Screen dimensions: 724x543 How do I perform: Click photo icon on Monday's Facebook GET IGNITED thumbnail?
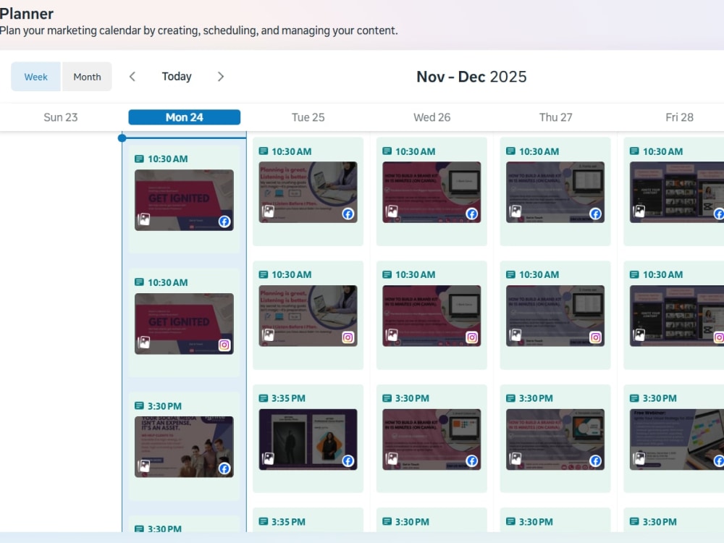click(144, 219)
